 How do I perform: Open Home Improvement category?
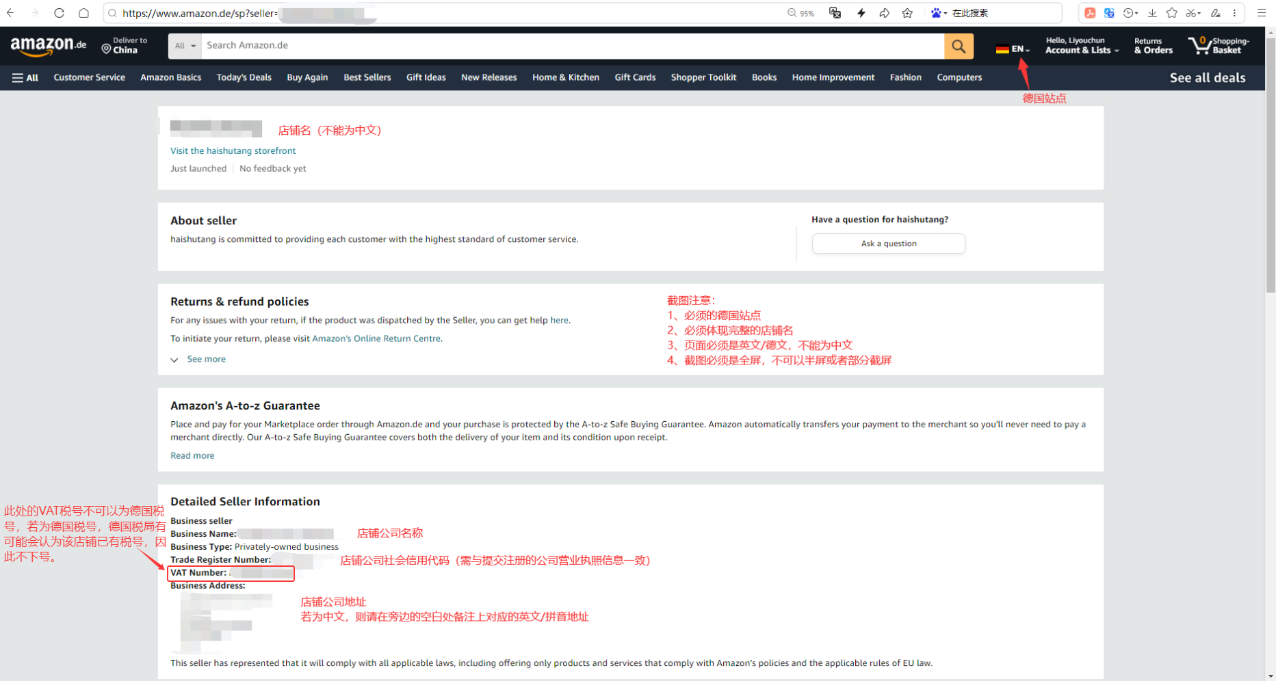(833, 77)
